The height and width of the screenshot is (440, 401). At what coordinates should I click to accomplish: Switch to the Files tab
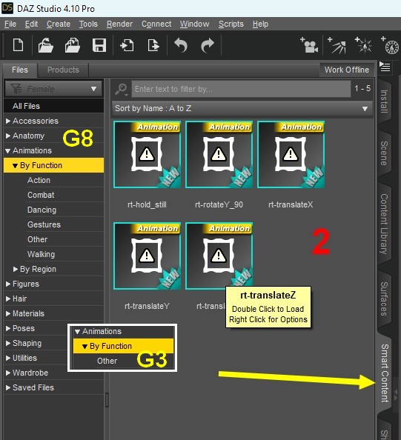pyautogui.click(x=20, y=70)
